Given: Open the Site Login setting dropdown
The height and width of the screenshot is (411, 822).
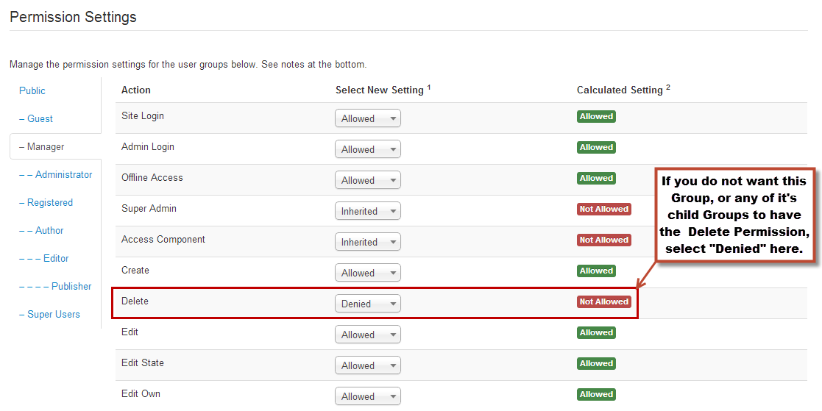Looking at the screenshot, I should coord(367,118).
